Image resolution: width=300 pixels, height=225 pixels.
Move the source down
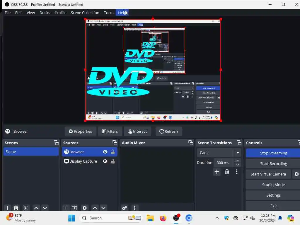(103, 208)
